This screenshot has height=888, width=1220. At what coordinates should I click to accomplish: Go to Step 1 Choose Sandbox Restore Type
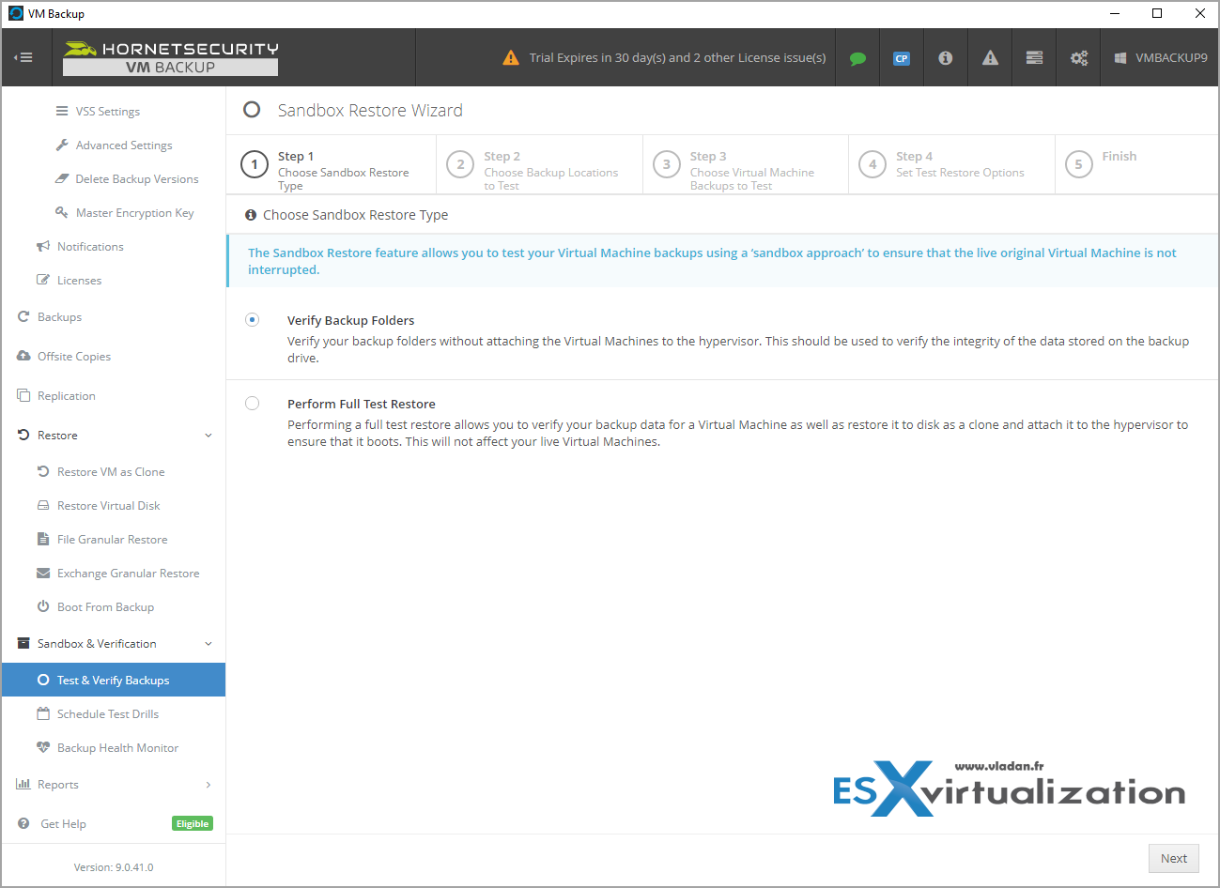(x=332, y=165)
